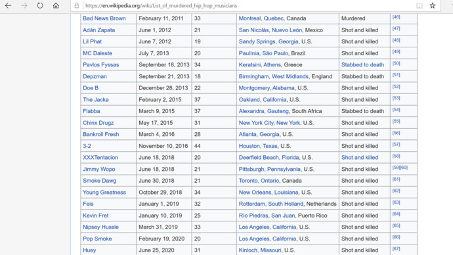Follow the Oakland, California link
This screenshot has width=453, height=255.
pyautogui.click(x=263, y=99)
